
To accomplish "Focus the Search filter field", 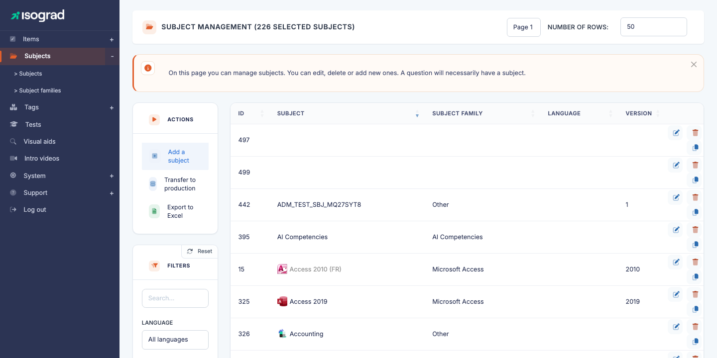I will pos(175,298).
